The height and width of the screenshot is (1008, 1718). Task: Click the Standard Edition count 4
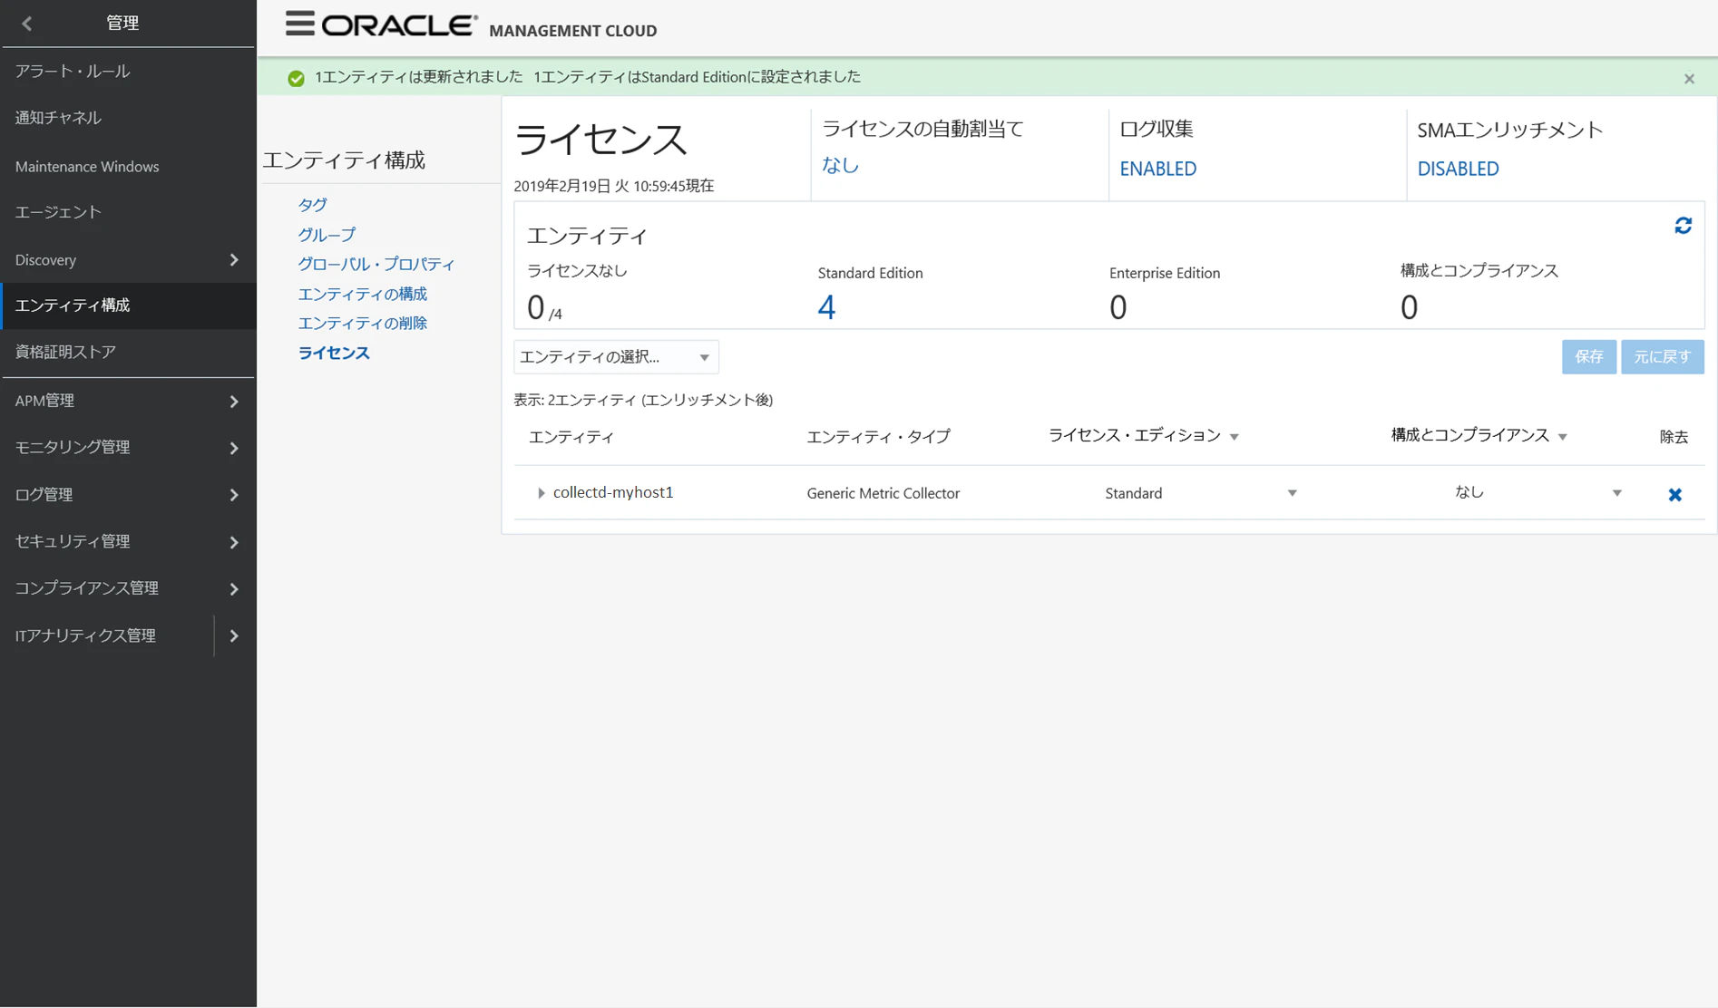(x=825, y=308)
